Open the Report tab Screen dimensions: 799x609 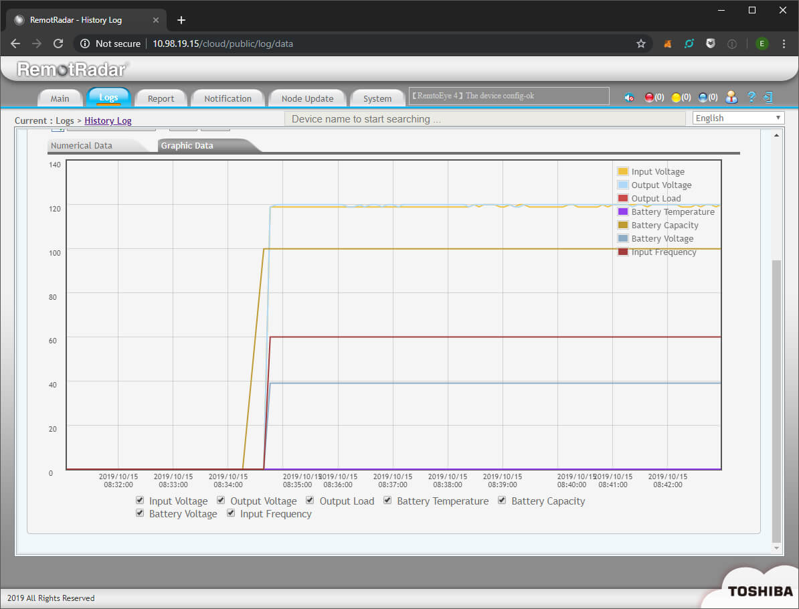pos(161,98)
